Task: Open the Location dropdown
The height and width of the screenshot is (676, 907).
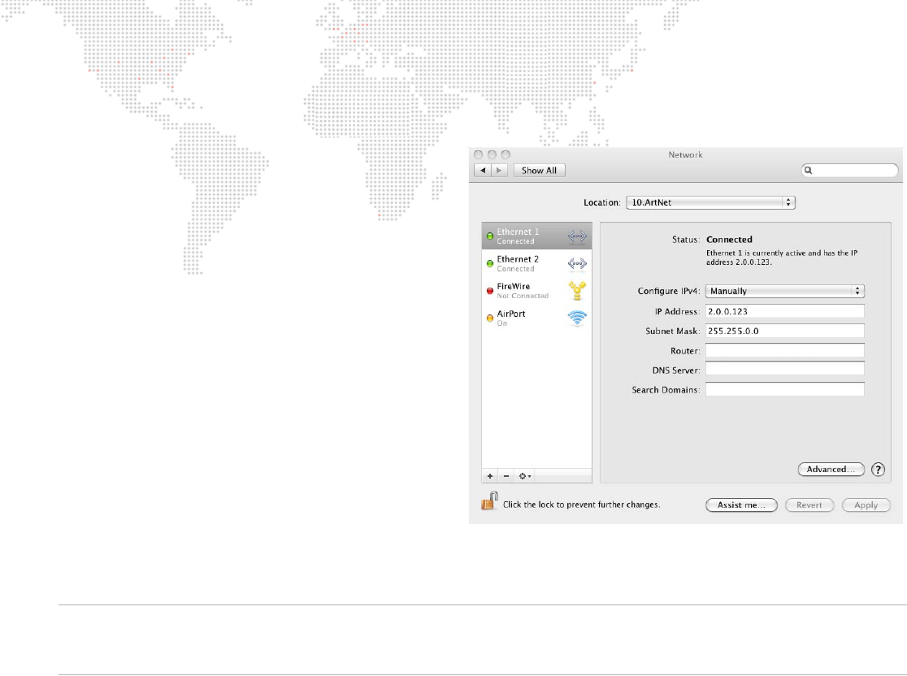Action: coord(710,202)
